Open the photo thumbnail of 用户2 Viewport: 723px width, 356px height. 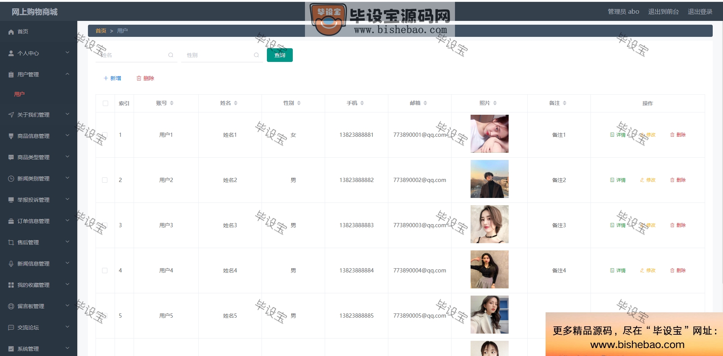pos(490,179)
